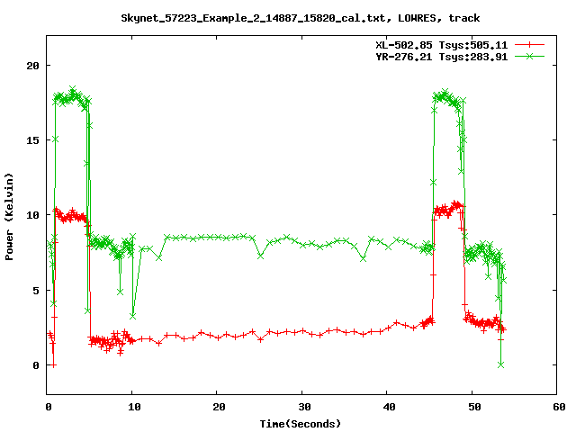
Task: Click the y-axis tick label 20
Action: pyautogui.click(x=32, y=66)
